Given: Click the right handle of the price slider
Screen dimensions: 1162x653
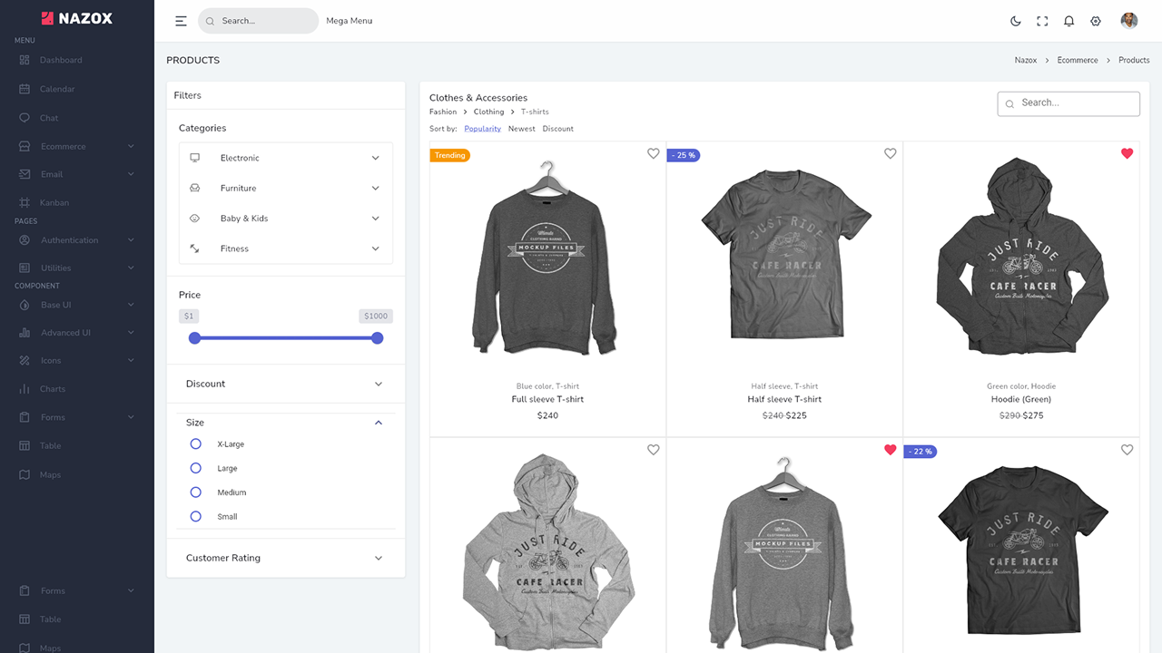Looking at the screenshot, I should coord(377,337).
